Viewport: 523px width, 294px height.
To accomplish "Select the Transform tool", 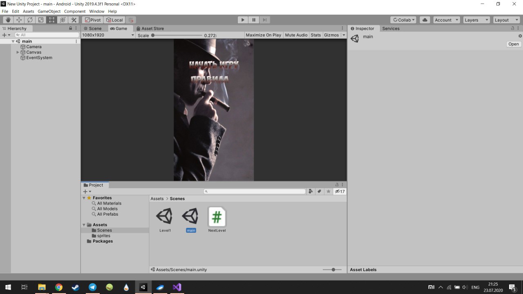I will point(63,20).
